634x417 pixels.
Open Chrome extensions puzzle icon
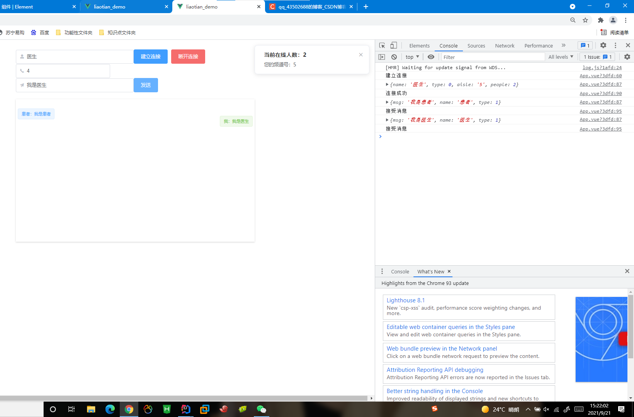[600, 20]
